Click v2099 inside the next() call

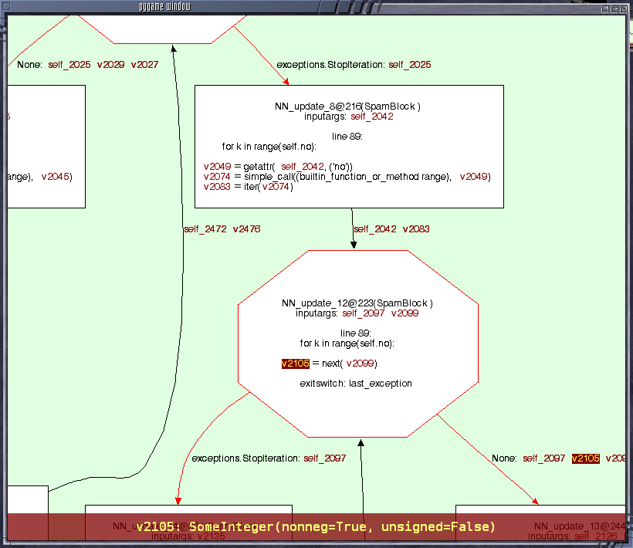(360, 364)
